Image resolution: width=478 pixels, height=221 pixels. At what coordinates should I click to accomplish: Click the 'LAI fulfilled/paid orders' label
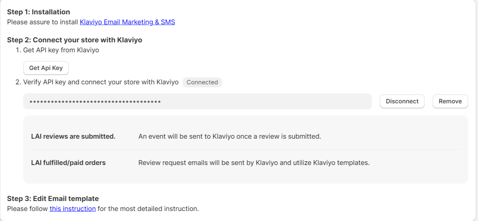pyautogui.click(x=68, y=163)
